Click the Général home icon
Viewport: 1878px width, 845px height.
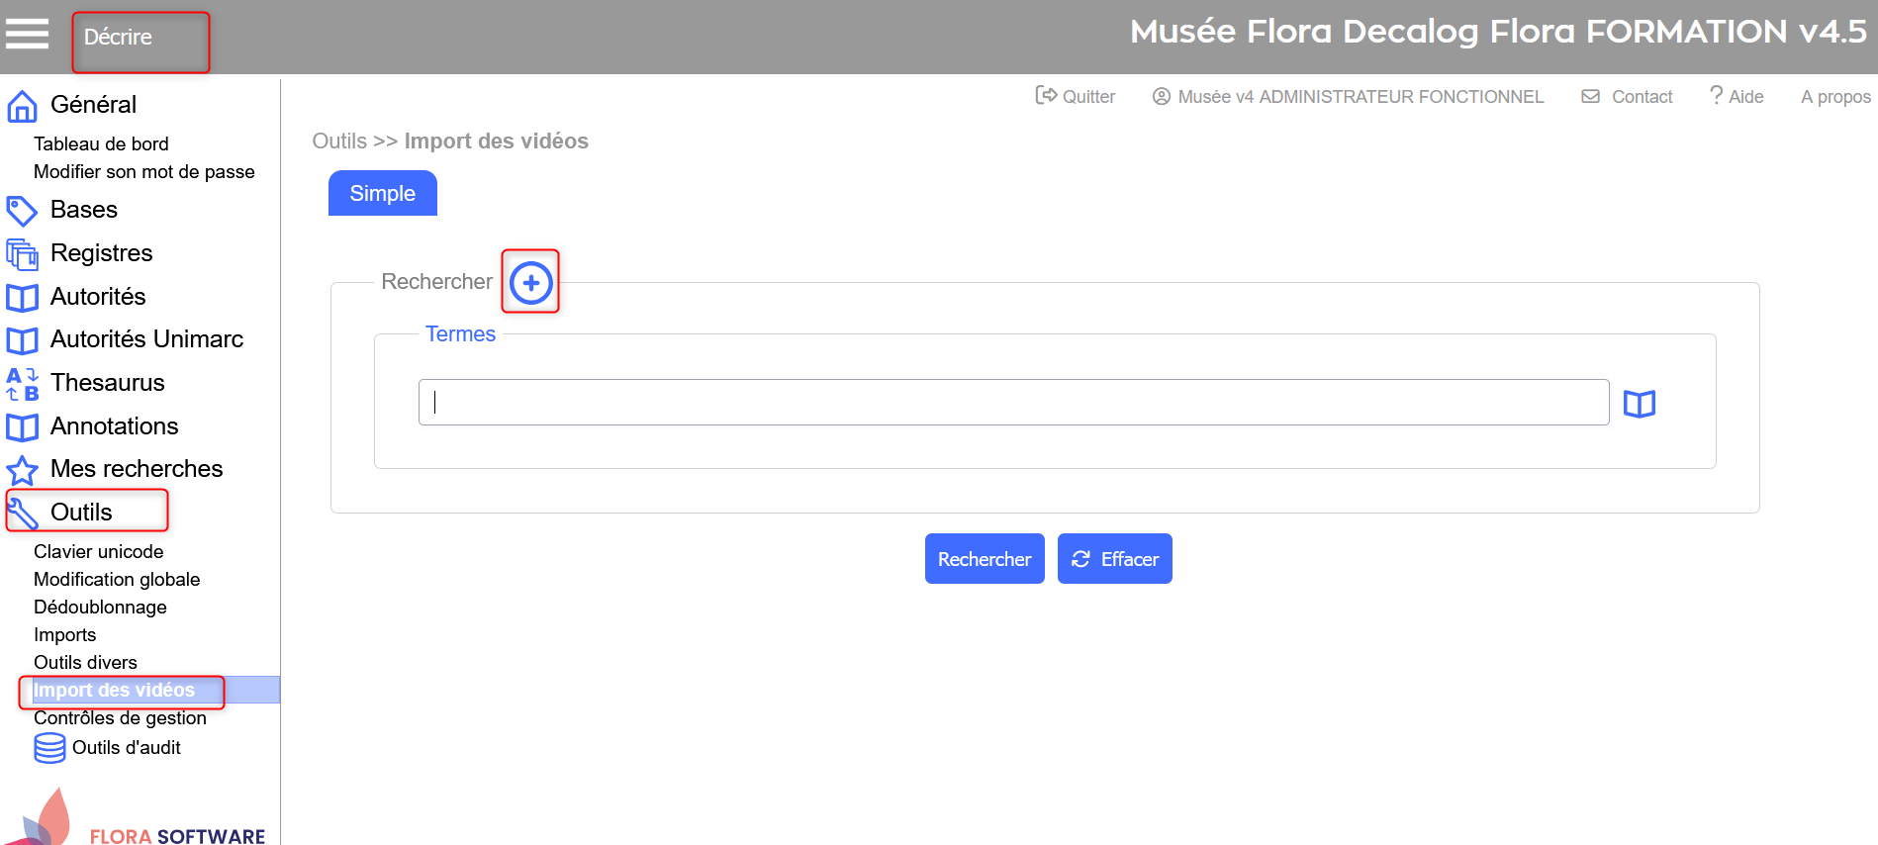tap(22, 105)
